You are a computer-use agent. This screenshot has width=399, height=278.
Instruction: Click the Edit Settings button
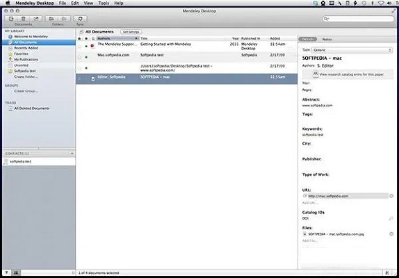pyautogui.click(x=131, y=32)
